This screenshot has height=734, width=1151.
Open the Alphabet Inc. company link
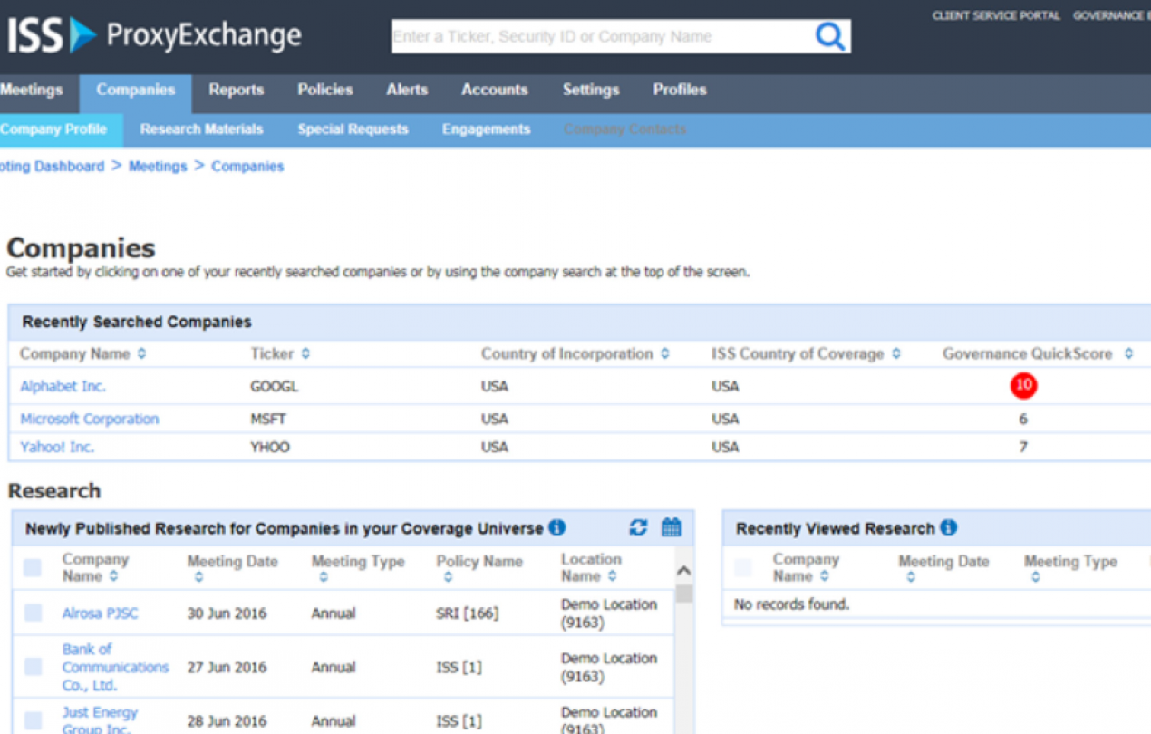63,386
